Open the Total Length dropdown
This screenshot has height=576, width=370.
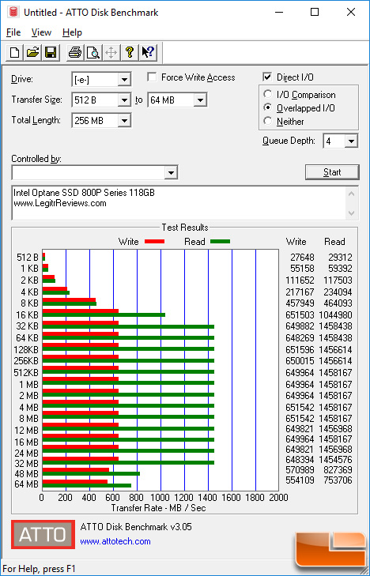[x=124, y=120]
